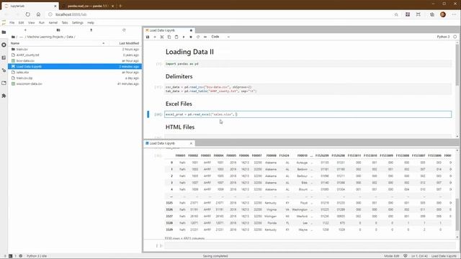Click the read_excel code cell input
Screen dimensions: 461x259
[308, 114]
